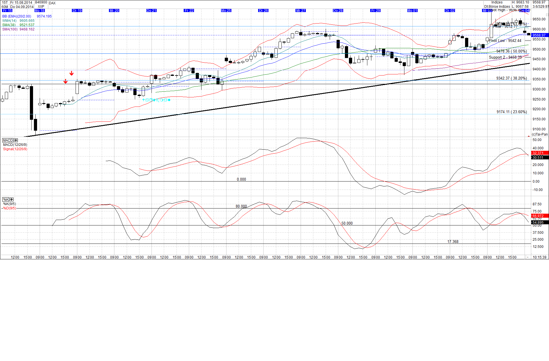This screenshot has height=361, width=549.
Task: Select the 9478.36 (50.00%) Fibonacci label
Action: pos(512,51)
